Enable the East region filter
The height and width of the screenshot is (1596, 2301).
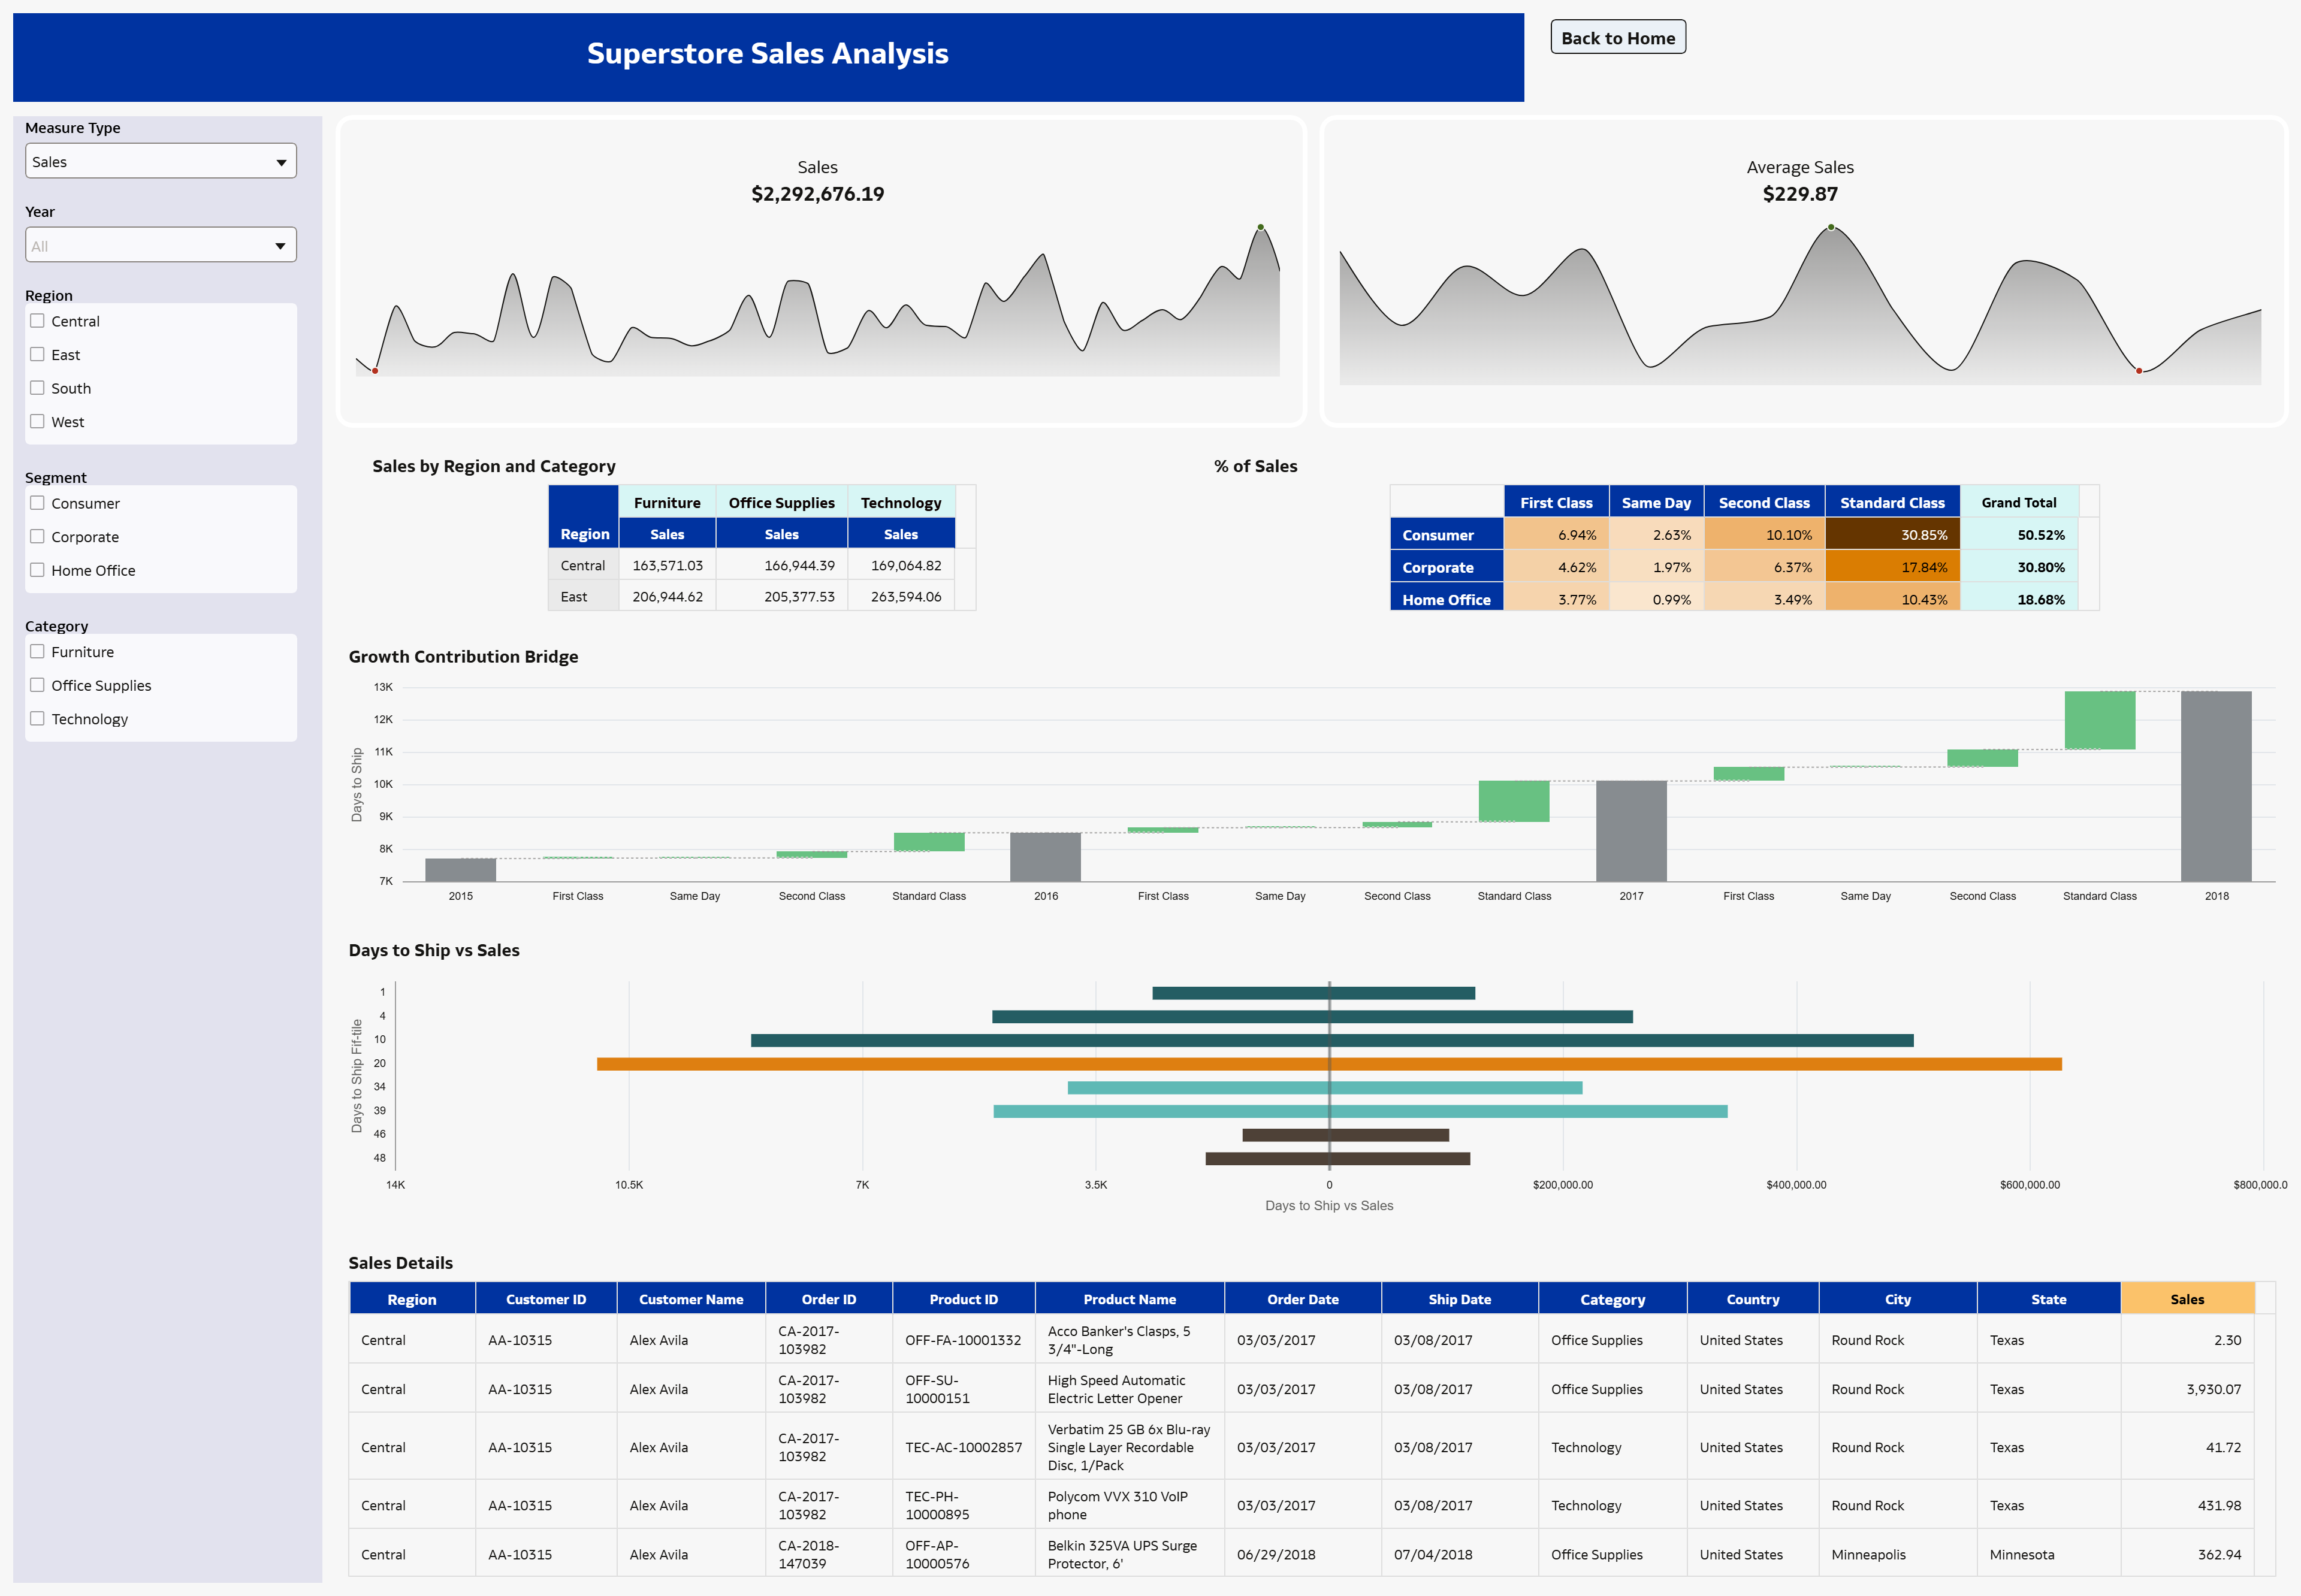(x=37, y=354)
